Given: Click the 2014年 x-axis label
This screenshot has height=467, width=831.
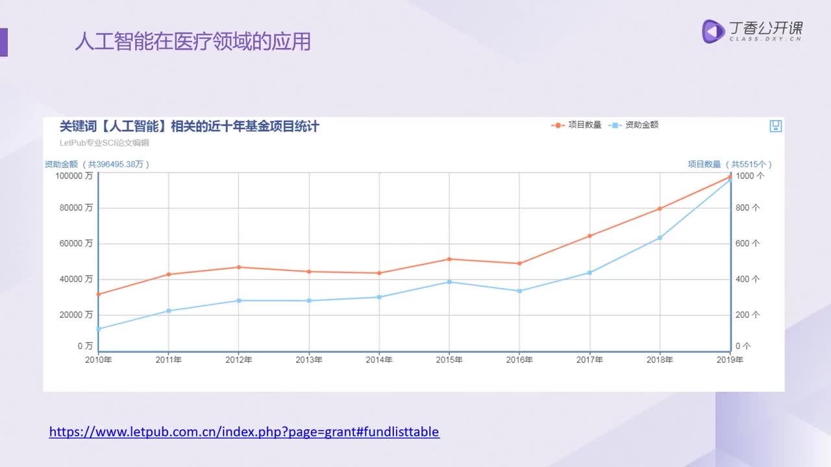Looking at the screenshot, I should (x=379, y=360).
